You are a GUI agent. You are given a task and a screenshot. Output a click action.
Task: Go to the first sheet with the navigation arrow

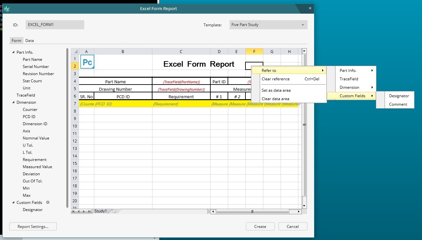click(x=73, y=211)
